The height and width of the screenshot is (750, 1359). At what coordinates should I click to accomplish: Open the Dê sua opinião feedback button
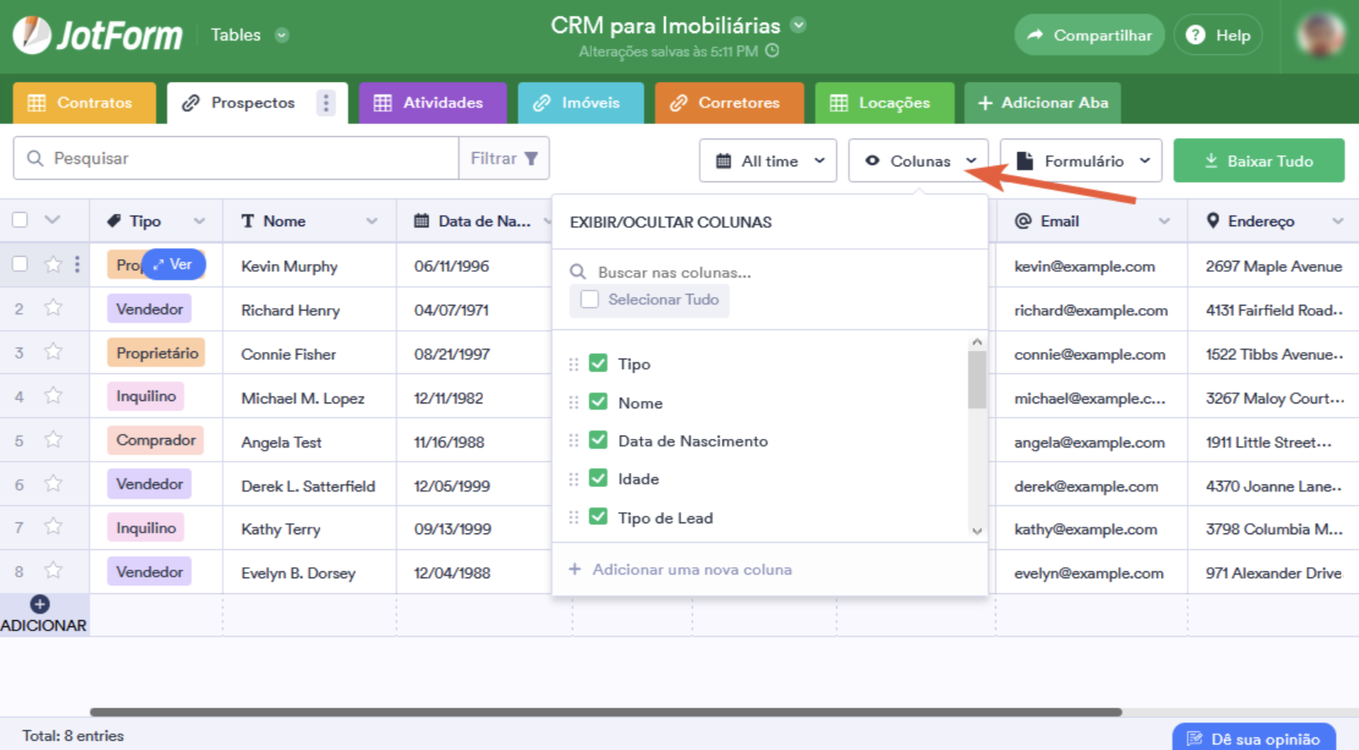point(1254,738)
